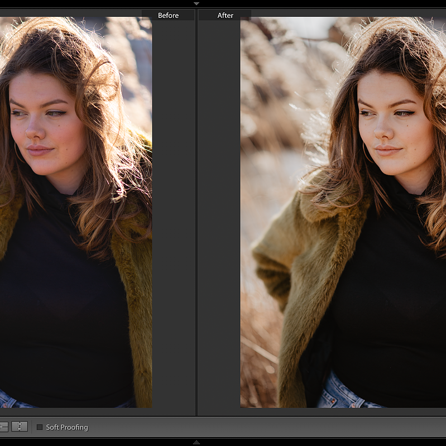Toggle the top panel disclosure triangle
This screenshot has height=446, width=446.
click(196, 4)
